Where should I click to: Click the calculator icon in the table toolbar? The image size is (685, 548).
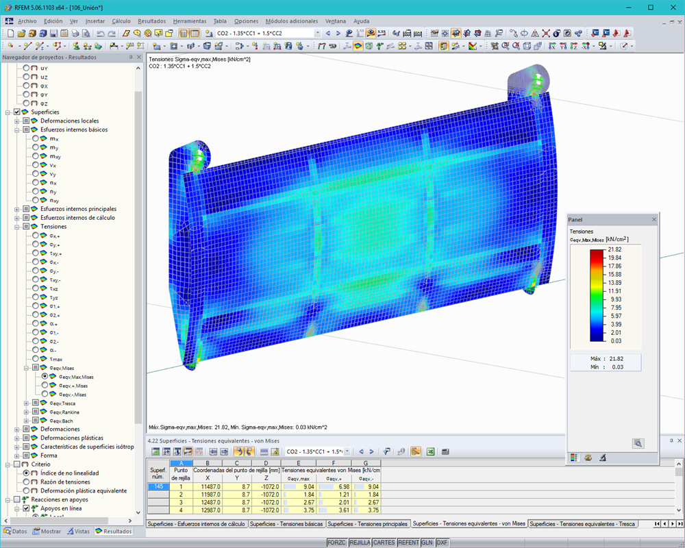point(445,451)
